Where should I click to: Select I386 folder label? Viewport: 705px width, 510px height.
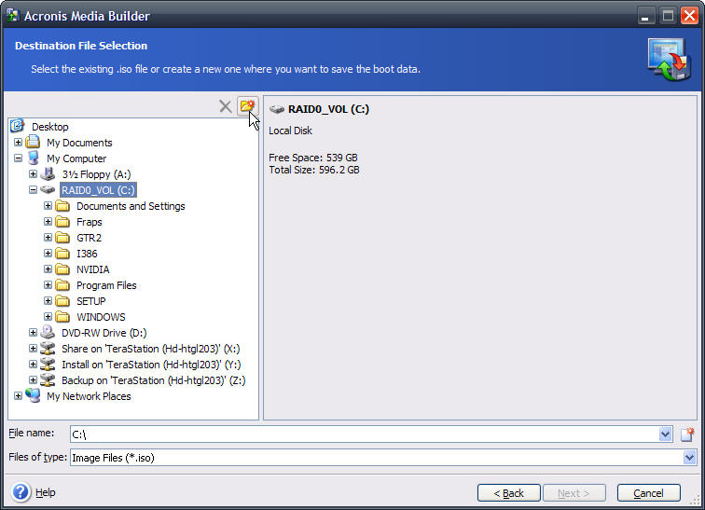coord(87,254)
